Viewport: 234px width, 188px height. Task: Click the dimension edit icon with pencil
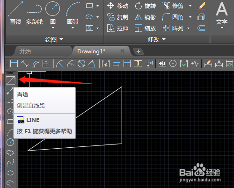click(x=208, y=64)
